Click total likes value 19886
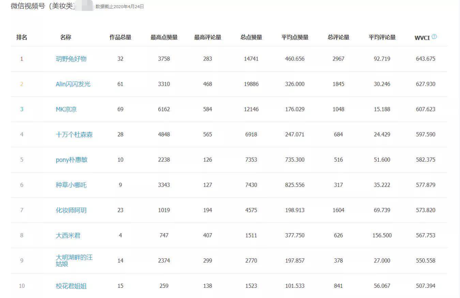 tap(251, 84)
